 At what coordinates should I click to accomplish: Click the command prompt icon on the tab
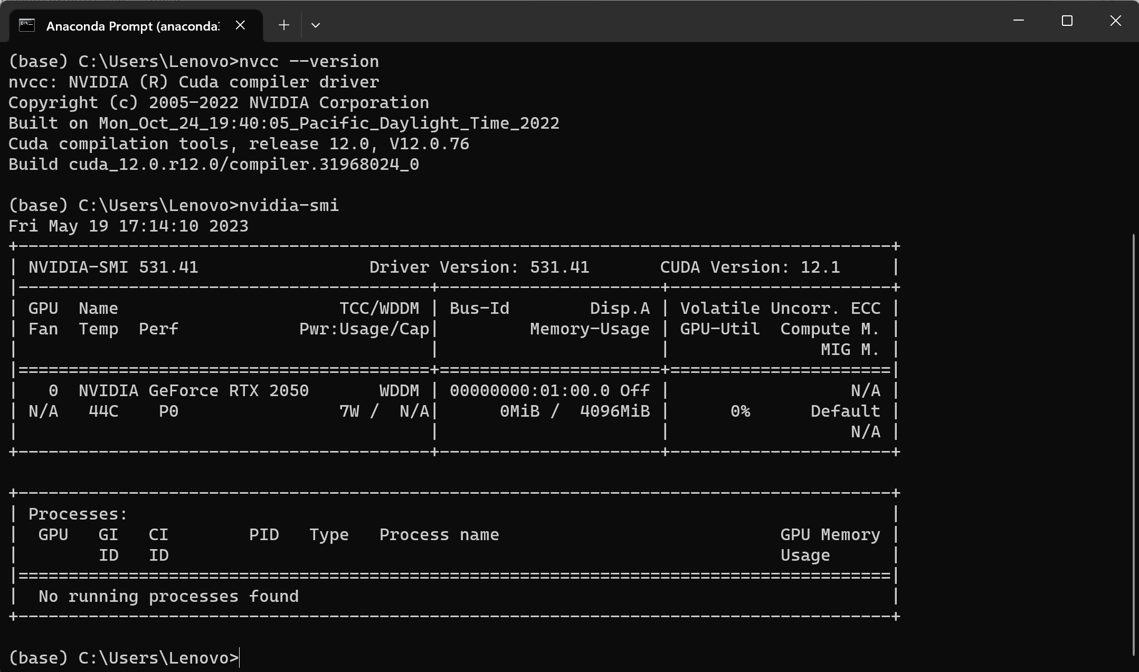click(x=26, y=25)
